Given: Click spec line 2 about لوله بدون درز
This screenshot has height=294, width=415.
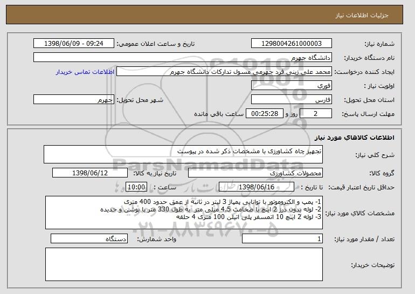Looking at the screenshot, I should pos(211,209).
